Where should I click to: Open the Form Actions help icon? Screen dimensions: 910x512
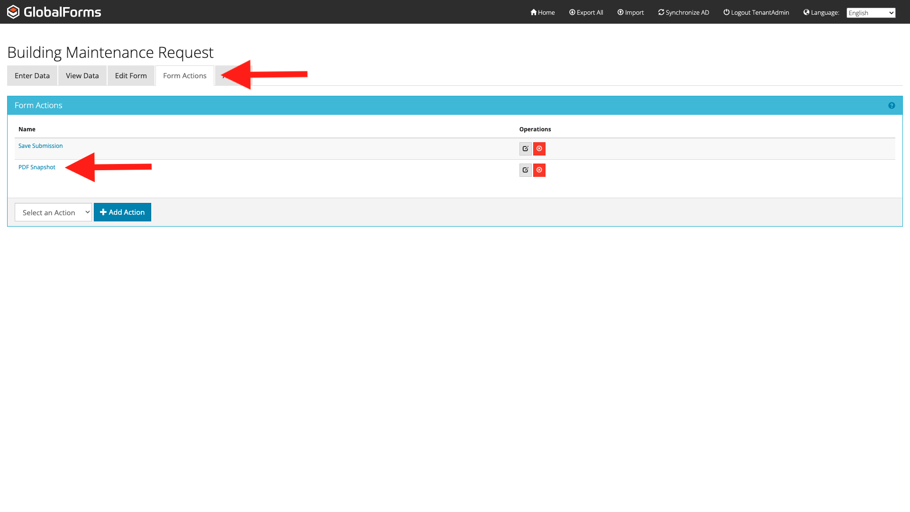[892, 106]
